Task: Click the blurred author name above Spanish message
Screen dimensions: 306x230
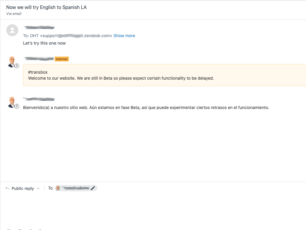Action: tap(39, 99)
